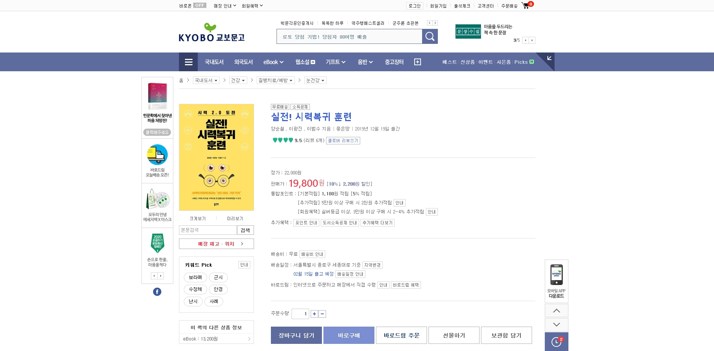Viewport: 714px width, 351px height.
Task: Click the delivery truck Barodream icon
Action: (157, 154)
